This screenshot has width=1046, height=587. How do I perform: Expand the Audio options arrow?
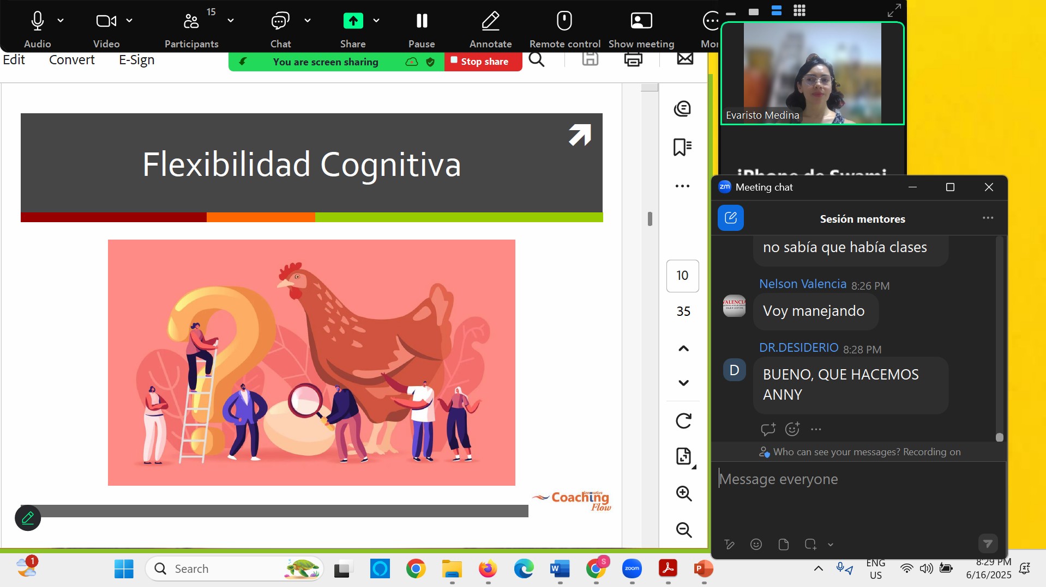[61, 21]
